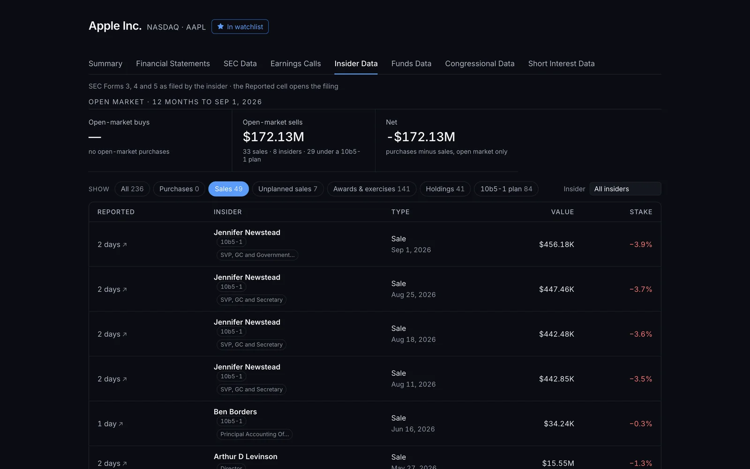Image resolution: width=750 pixels, height=469 pixels.
Task: Switch to Financial Statements tab
Action: (173, 64)
